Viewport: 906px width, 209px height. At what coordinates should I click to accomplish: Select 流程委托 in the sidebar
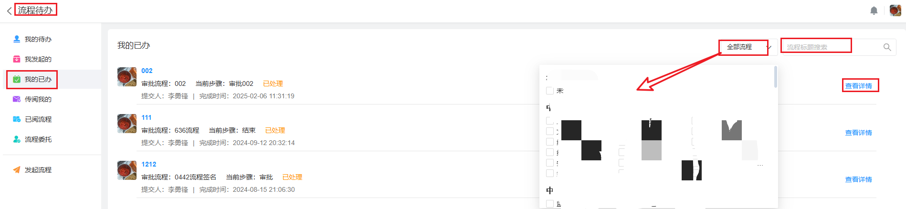38,139
